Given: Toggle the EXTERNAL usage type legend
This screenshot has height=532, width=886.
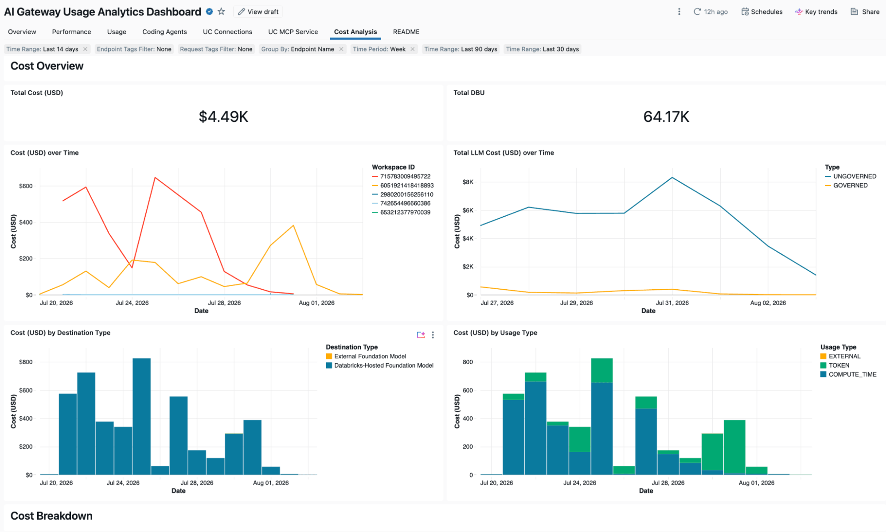Looking at the screenshot, I should (x=840, y=357).
